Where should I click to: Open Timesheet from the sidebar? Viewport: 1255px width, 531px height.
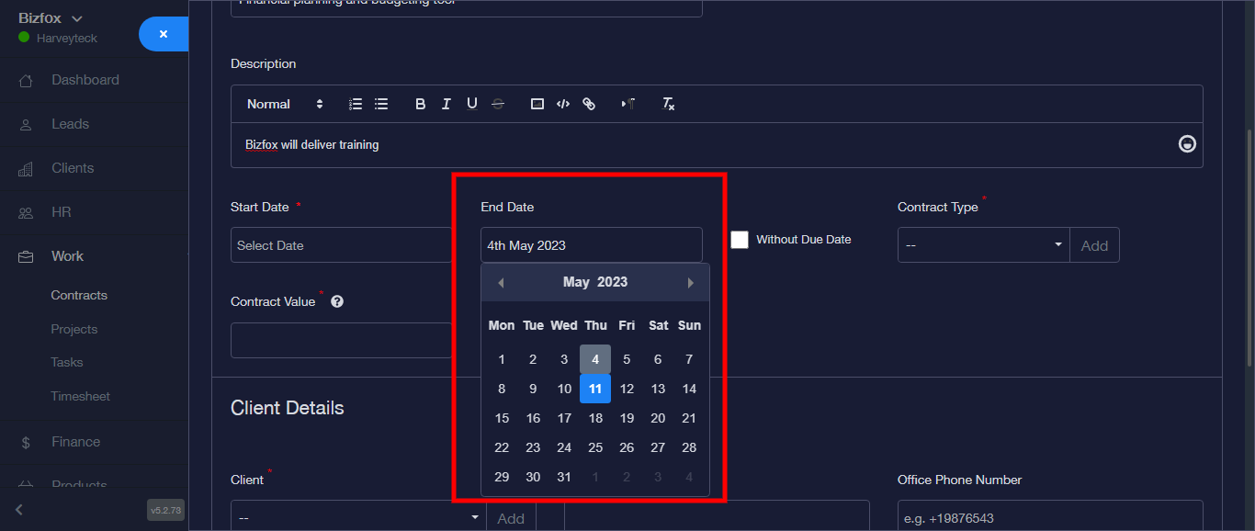(80, 396)
